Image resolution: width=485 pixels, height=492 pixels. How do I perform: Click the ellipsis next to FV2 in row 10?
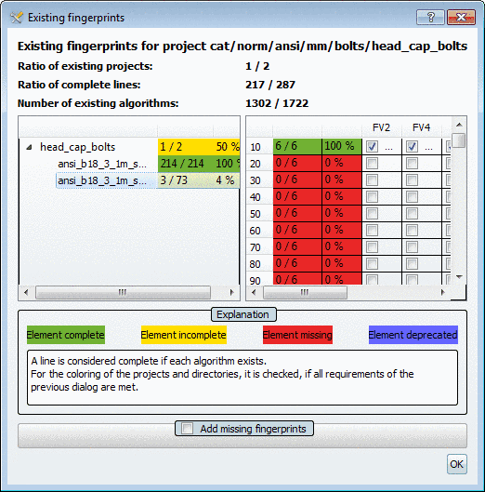(x=388, y=148)
